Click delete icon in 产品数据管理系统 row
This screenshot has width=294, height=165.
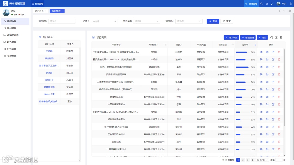click(x=279, y=104)
